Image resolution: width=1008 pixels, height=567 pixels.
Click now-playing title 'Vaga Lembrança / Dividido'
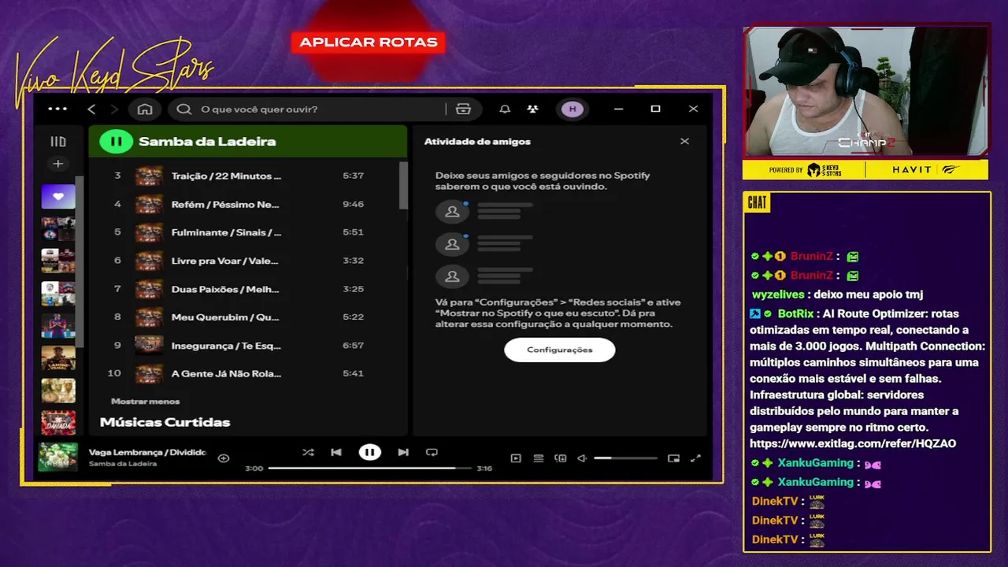(147, 453)
